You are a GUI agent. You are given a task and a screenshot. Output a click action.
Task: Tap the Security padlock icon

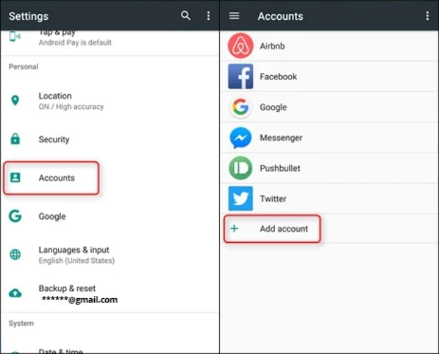15,139
